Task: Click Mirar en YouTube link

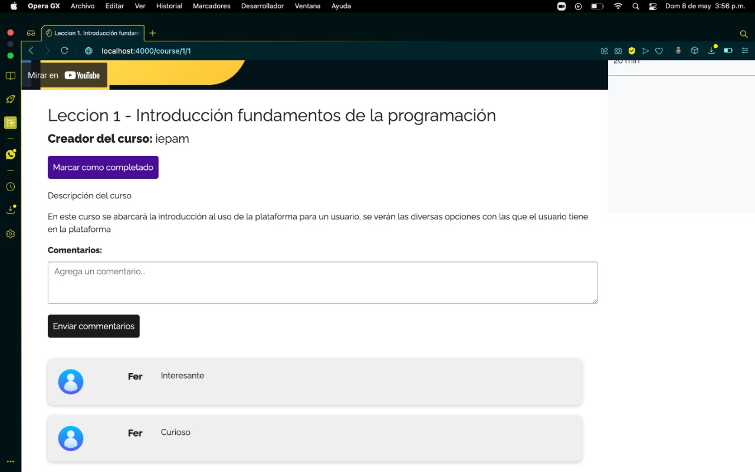Action: point(64,75)
